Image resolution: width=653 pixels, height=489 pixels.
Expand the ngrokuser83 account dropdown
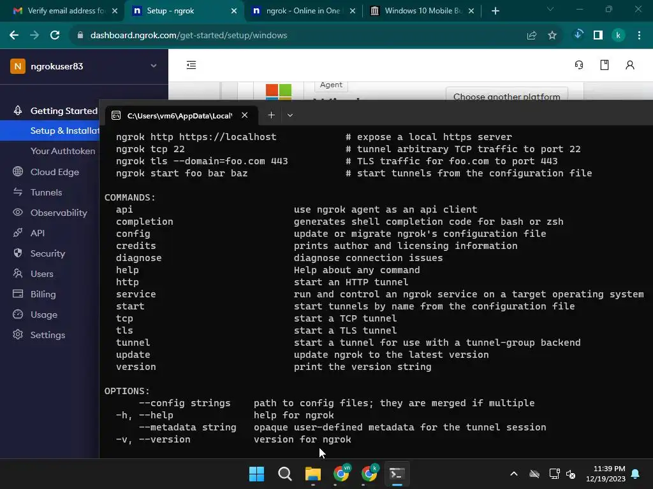click(154, 66)
